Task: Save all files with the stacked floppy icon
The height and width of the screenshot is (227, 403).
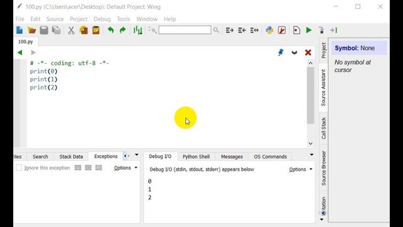Action: pyautogui.click(x=56, y=30)
